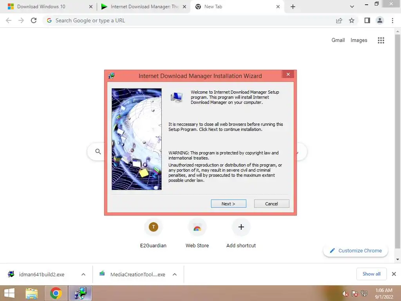Cancel the Internet Download Manager setup

(271, 204)
